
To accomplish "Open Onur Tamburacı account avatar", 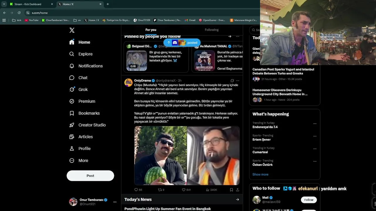I will (73, 202).
